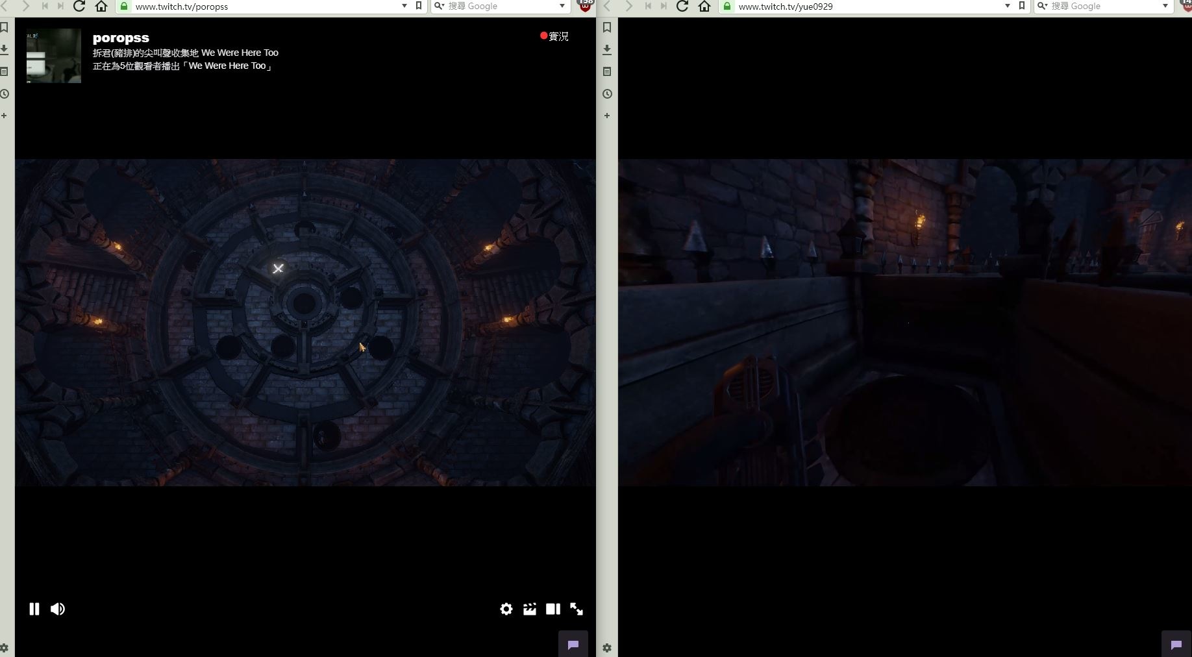Add a web panel in yue0929 window
Screen dimensions: 1192x657
click(x=607, y=116)
